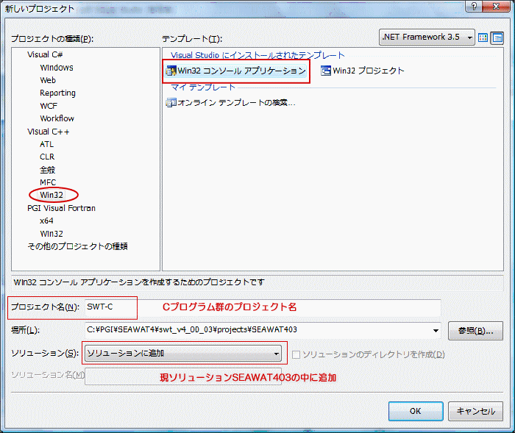The height and width of the screenshot is (433, 515).
Task: Select Workflow project type
Action: [57, 118]
